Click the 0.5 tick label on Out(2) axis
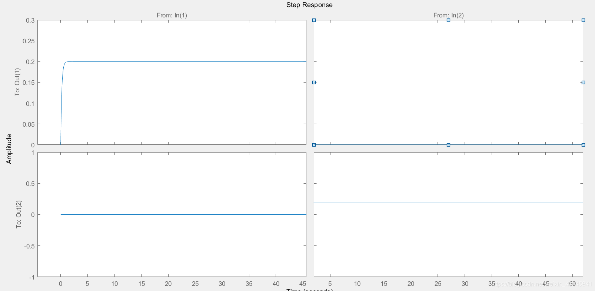This screenshot has width=595, height=291. (30, 184)
